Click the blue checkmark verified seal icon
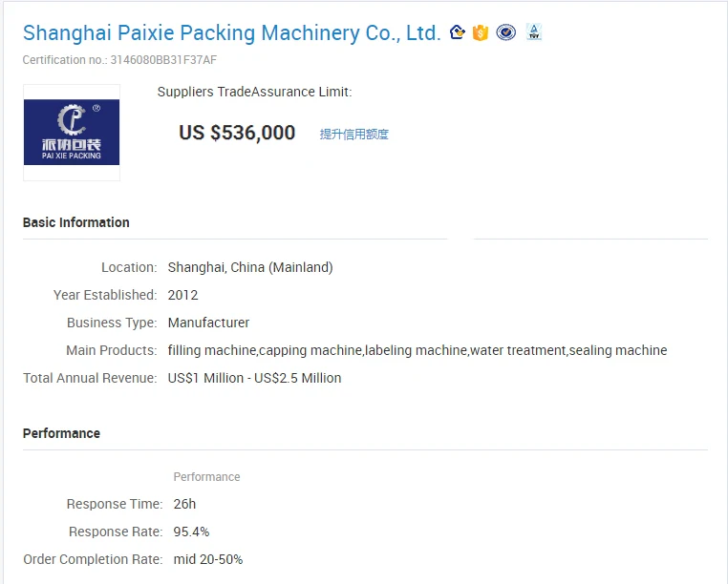 (x=505, y=32)
